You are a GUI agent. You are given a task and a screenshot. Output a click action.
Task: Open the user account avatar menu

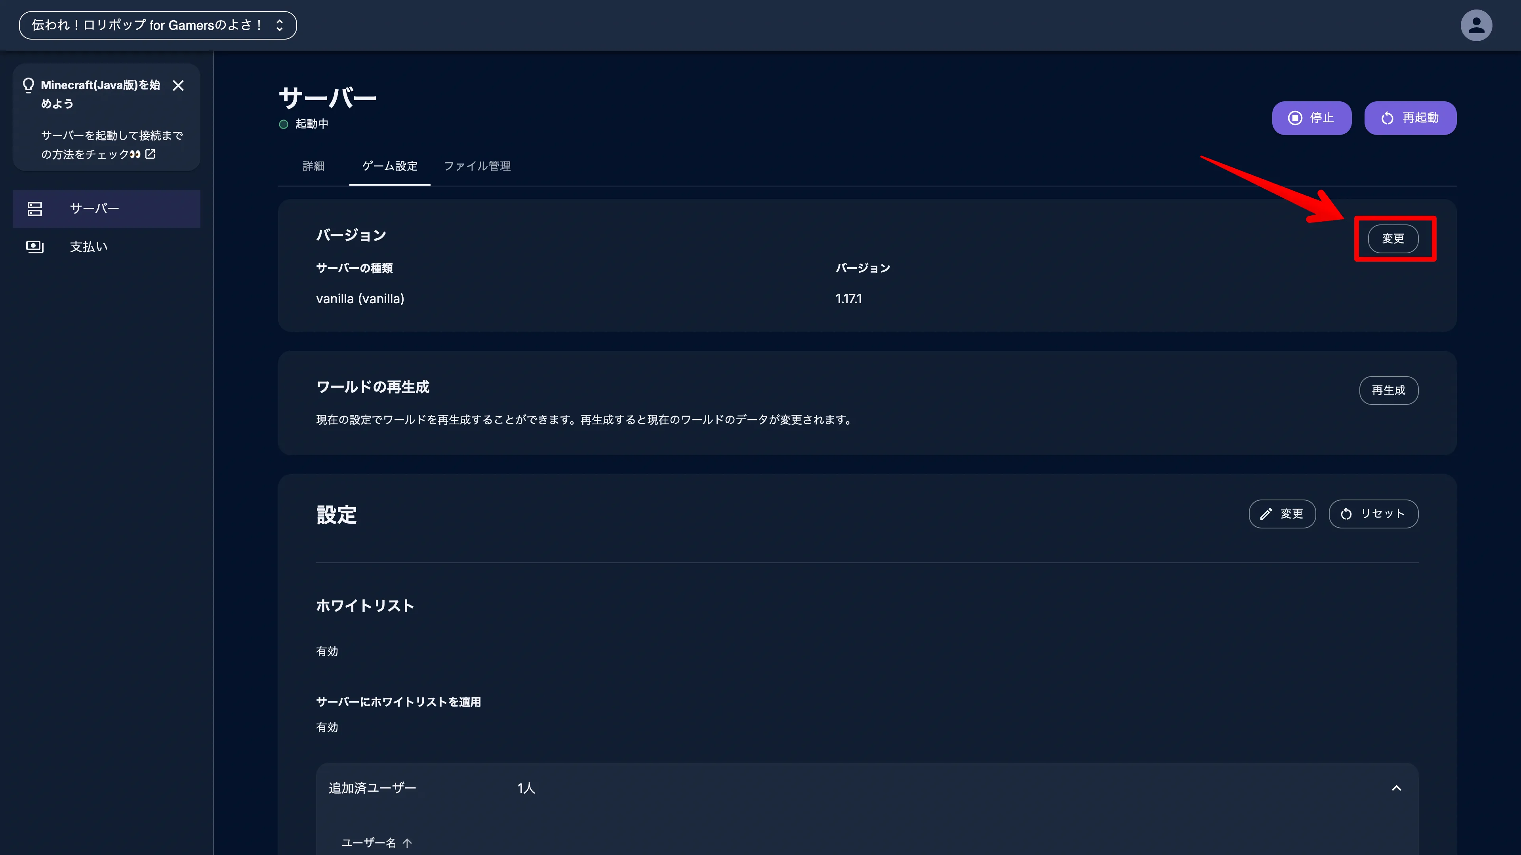(1476, 25)
